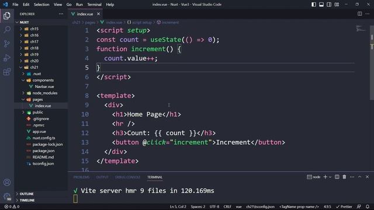Open terminal panel more actions ellipsis
This screenshot has height=210, width=374.
pos(352,177)
